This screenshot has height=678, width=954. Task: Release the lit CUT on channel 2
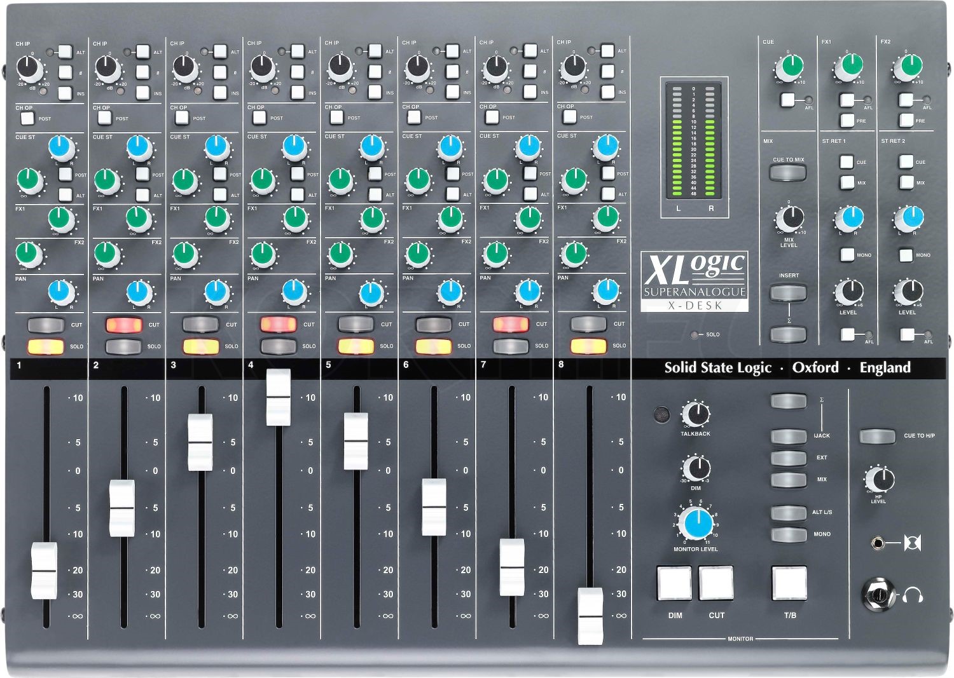click(x=124, y=325)
